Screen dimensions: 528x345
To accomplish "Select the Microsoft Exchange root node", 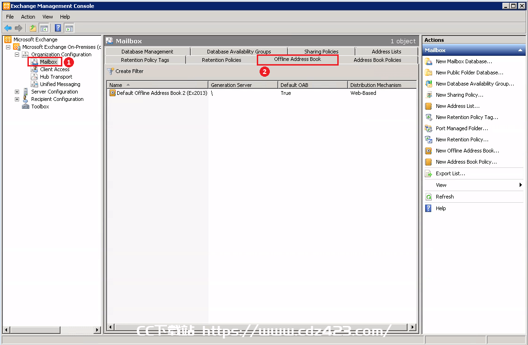I will pyautogui.click(x=35, y=40).
